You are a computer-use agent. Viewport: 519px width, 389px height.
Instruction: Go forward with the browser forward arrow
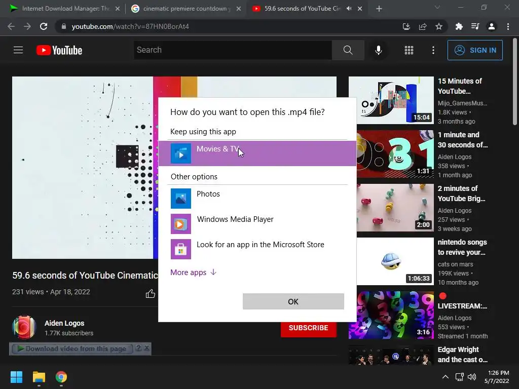[27, 26]
